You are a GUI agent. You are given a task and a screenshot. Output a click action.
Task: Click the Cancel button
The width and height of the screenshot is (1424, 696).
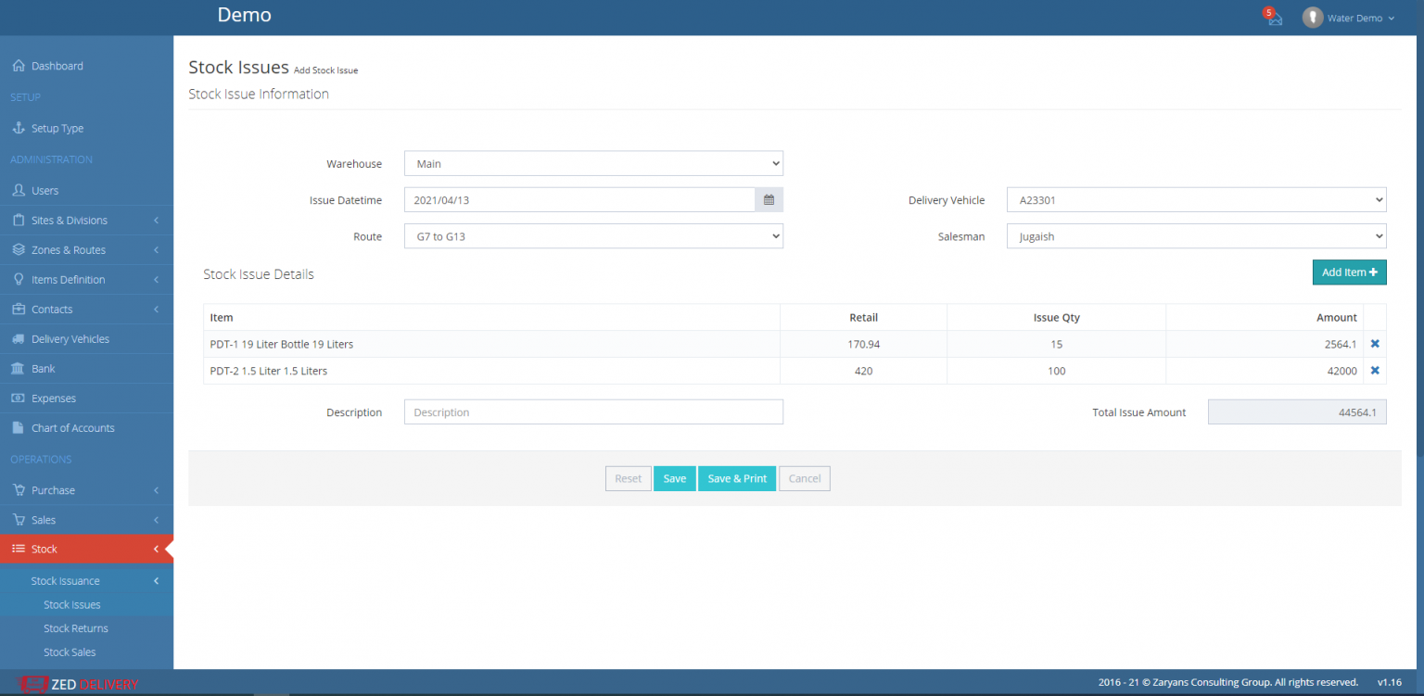pos(804,478)
